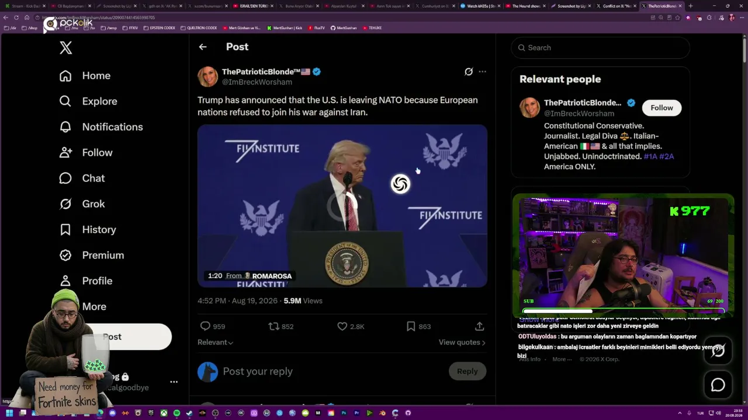Open the 'MertGunhan | Kick' bookmark
Viewport: 748px width, 420px height.
point(285,28)
